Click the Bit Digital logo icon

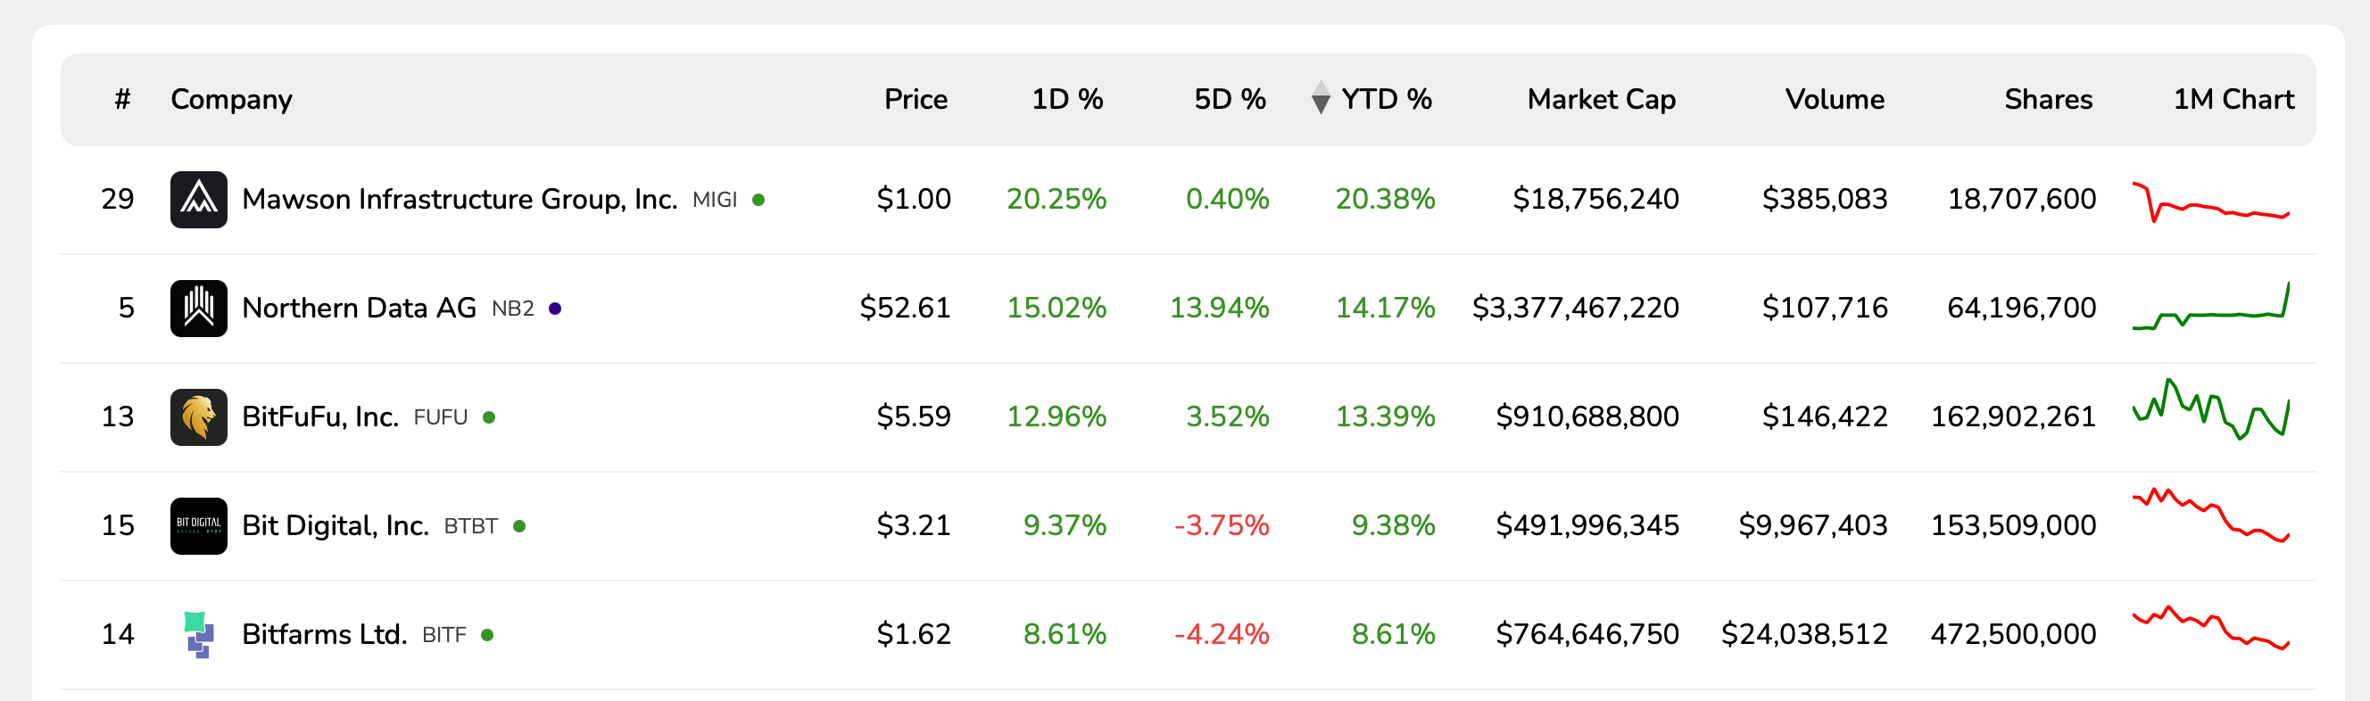(x=199, y=525)
